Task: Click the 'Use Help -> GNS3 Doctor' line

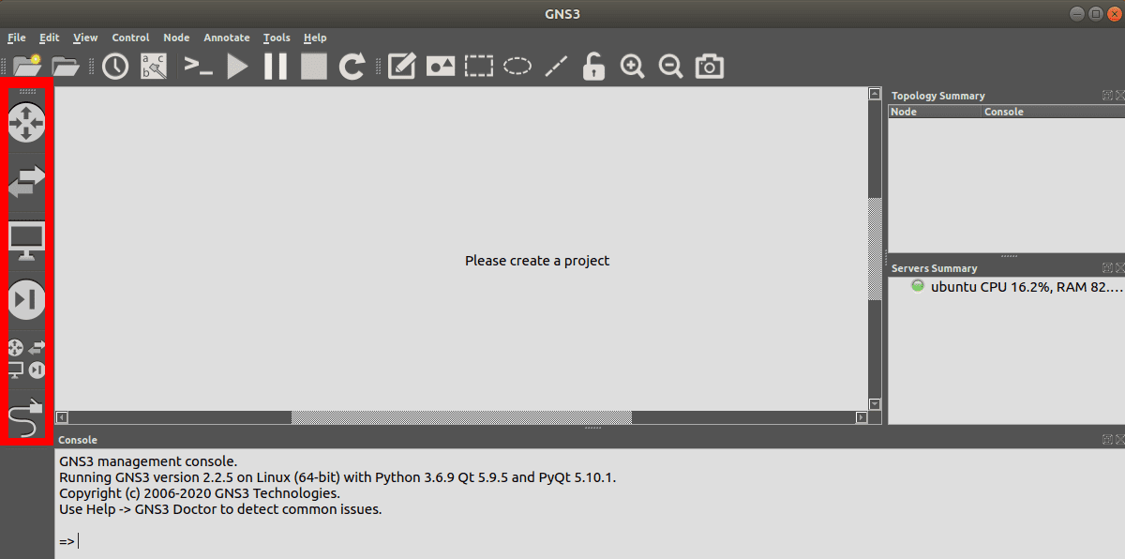Action: coord(220,509)
